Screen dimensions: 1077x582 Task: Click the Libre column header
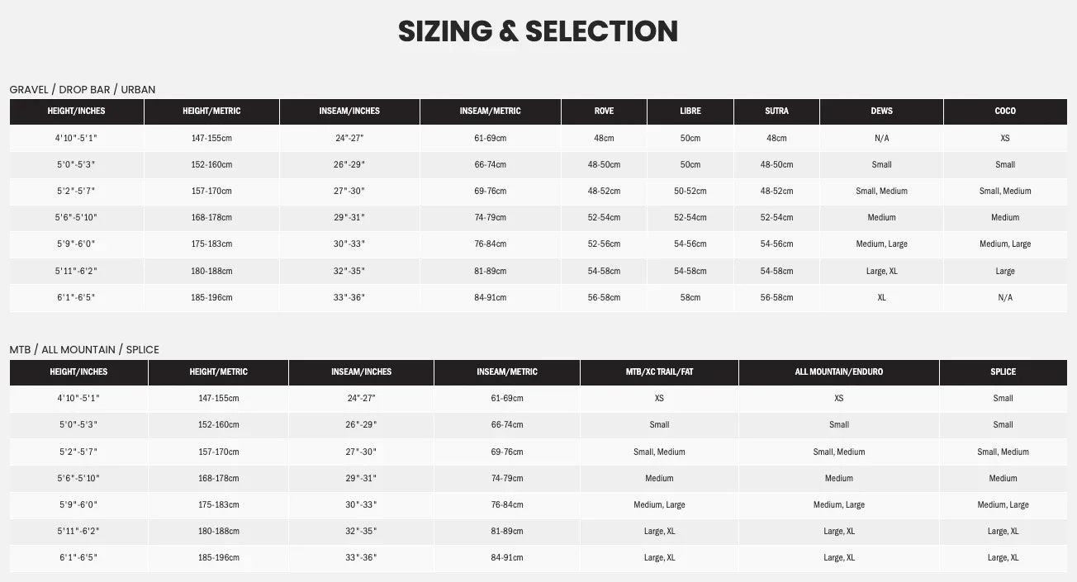coord(690,111)
